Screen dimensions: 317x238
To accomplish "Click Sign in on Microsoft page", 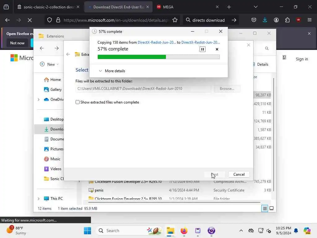I will (x=302, y=59).
